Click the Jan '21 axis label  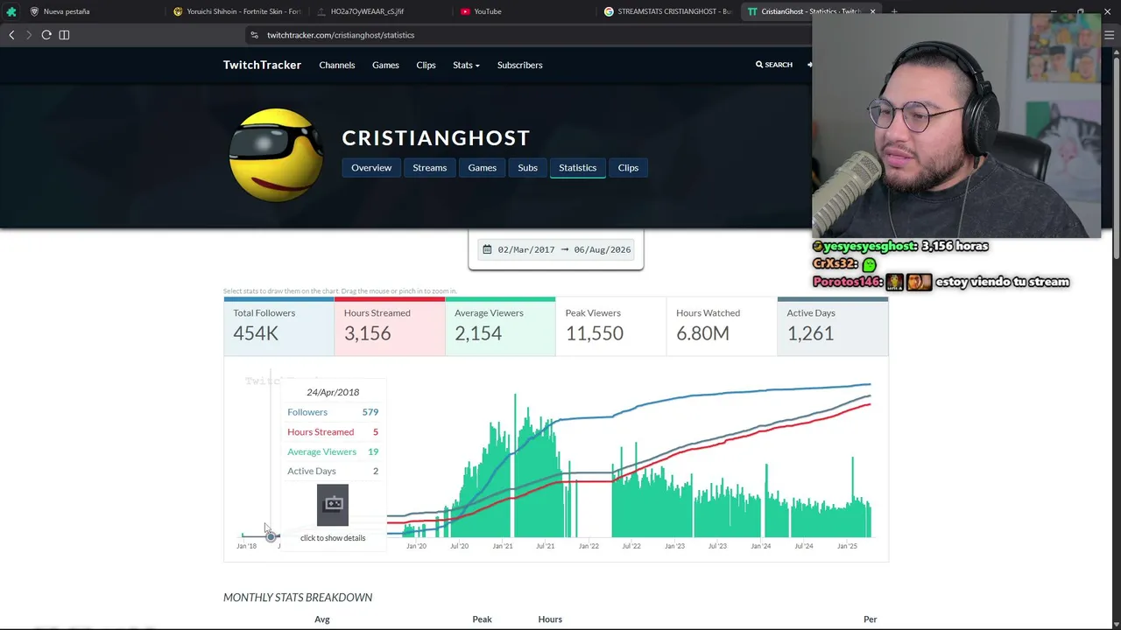503,546
